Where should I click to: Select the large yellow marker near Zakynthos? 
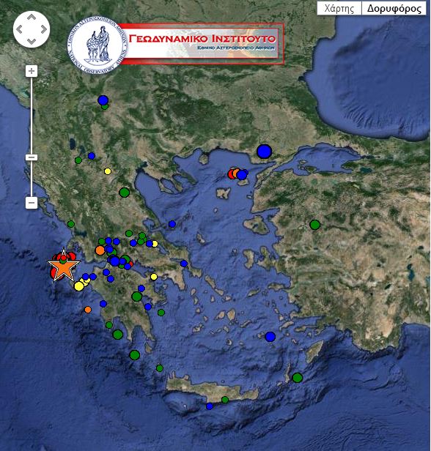[79, 286]
